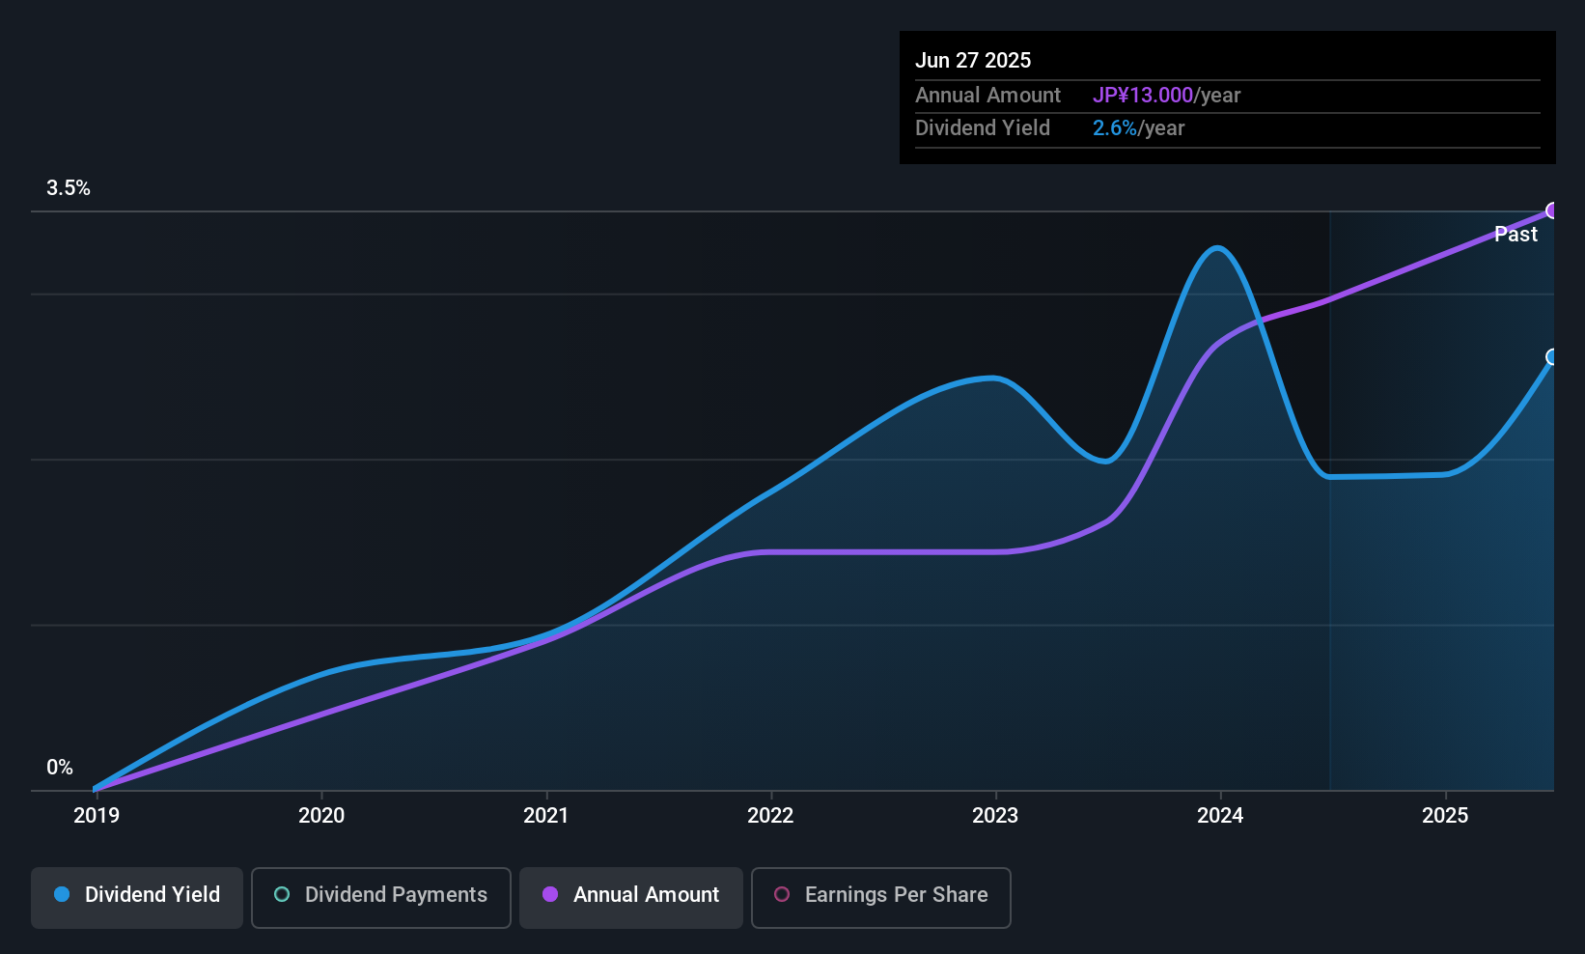Click the blue endpoint marker on Dividend Yield line
The width and height of the screenshot is (1585, 954).
click(1552, 357)
